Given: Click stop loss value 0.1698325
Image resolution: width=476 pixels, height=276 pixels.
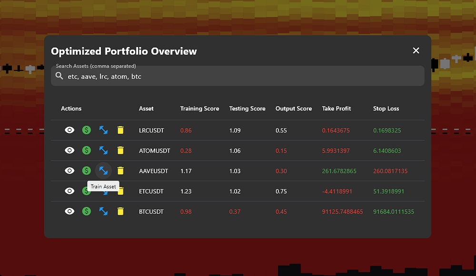Looking at the screenshot, I should pyautogui.click(x=387, y=131).
